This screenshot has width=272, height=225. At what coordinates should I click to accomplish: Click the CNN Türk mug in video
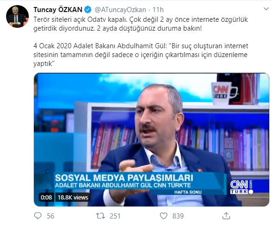click(224, 93)
